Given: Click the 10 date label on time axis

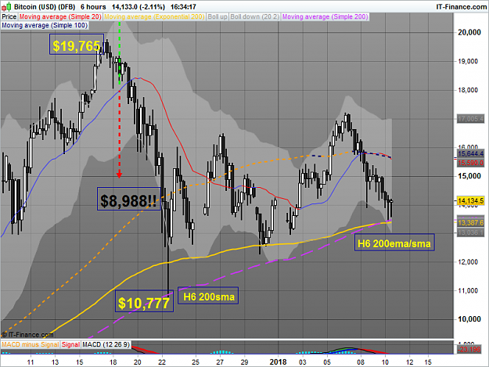Looking at the screenshot, I should [x=385, y=362].
